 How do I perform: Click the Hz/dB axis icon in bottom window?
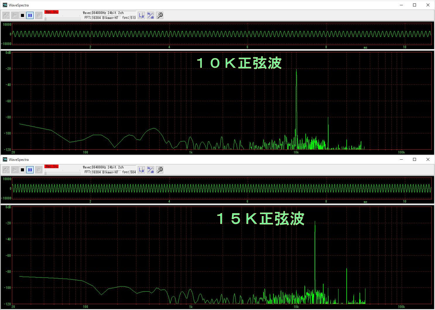[151, 170]
